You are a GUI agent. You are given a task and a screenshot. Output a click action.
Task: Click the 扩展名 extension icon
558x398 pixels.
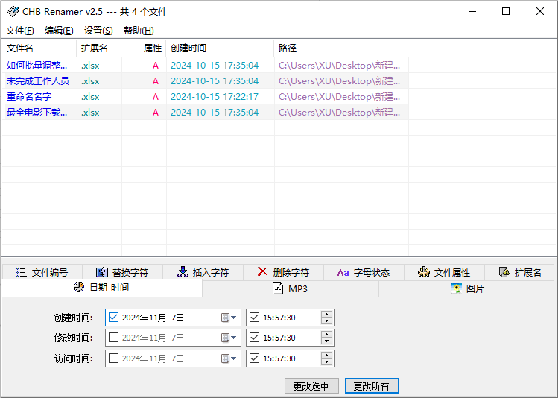[x=504, y=273]
